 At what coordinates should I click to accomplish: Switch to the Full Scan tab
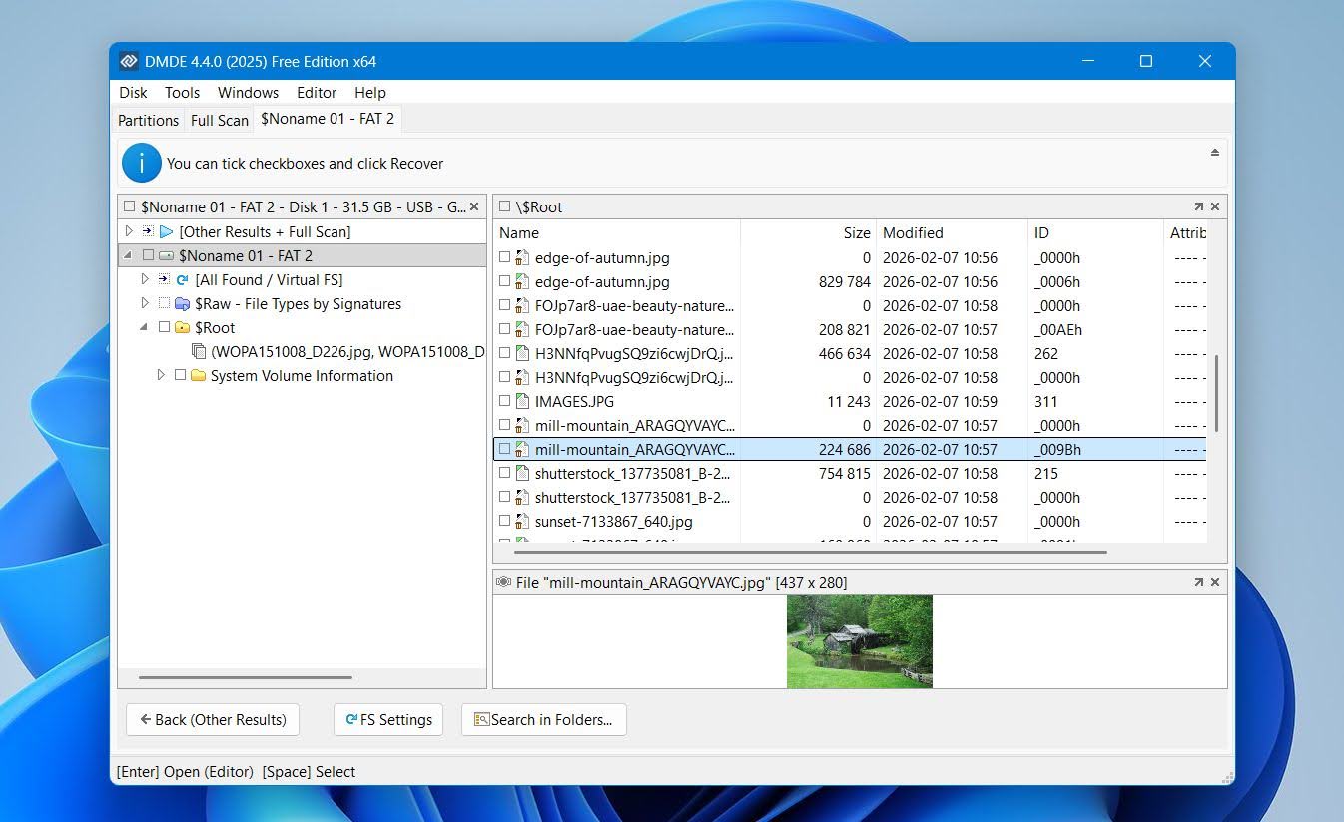coord(219,120)
